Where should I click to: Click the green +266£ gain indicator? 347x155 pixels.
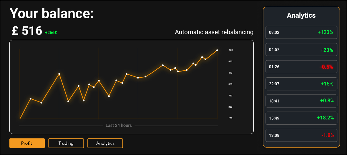point(51,33)
